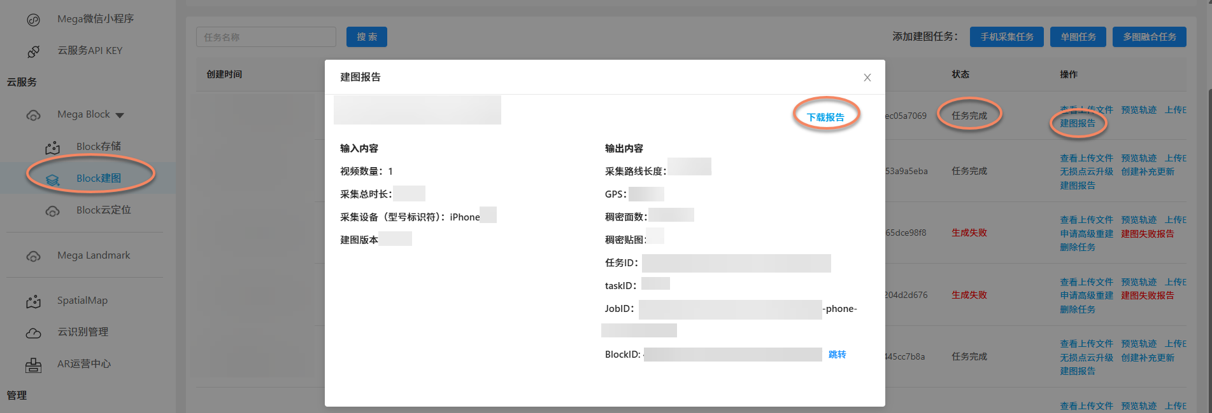Download report via 下载报告 link
Screen dimensions: 1212x413
(x=825, y=117)
